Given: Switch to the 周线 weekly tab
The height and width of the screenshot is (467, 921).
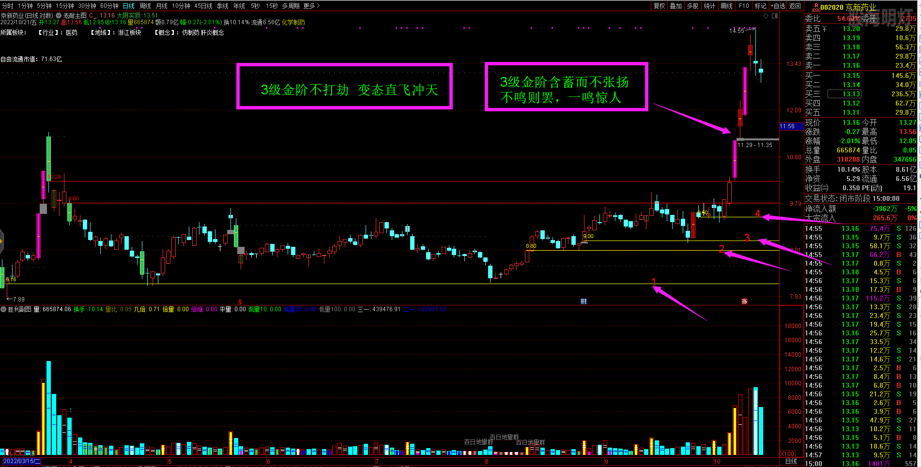Looking at the screenshot, I should 145,6.
